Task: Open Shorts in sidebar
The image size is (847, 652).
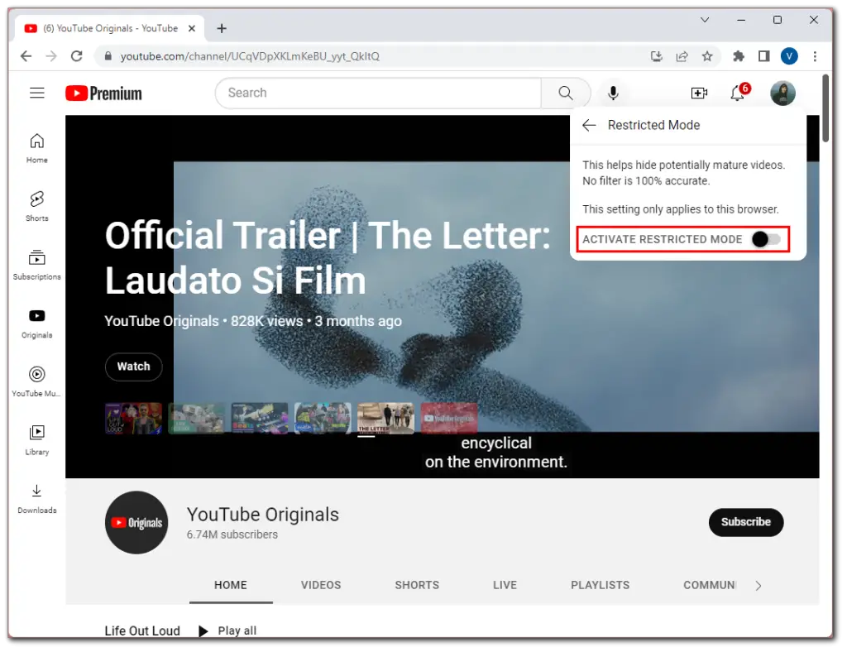Action: point(36,206)
